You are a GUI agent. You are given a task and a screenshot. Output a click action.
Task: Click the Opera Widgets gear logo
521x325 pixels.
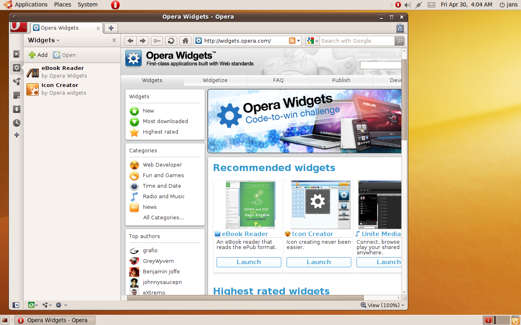pyautogui.click(x=134, y=58)
